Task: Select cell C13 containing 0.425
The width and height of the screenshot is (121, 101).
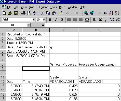Action: (64, 86)
